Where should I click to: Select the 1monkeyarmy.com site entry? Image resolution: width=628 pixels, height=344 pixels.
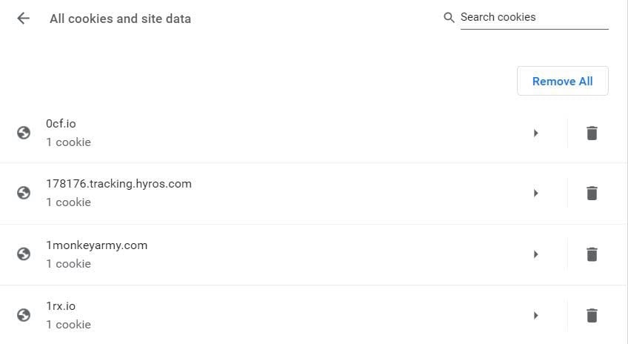(x=222, y=254)
